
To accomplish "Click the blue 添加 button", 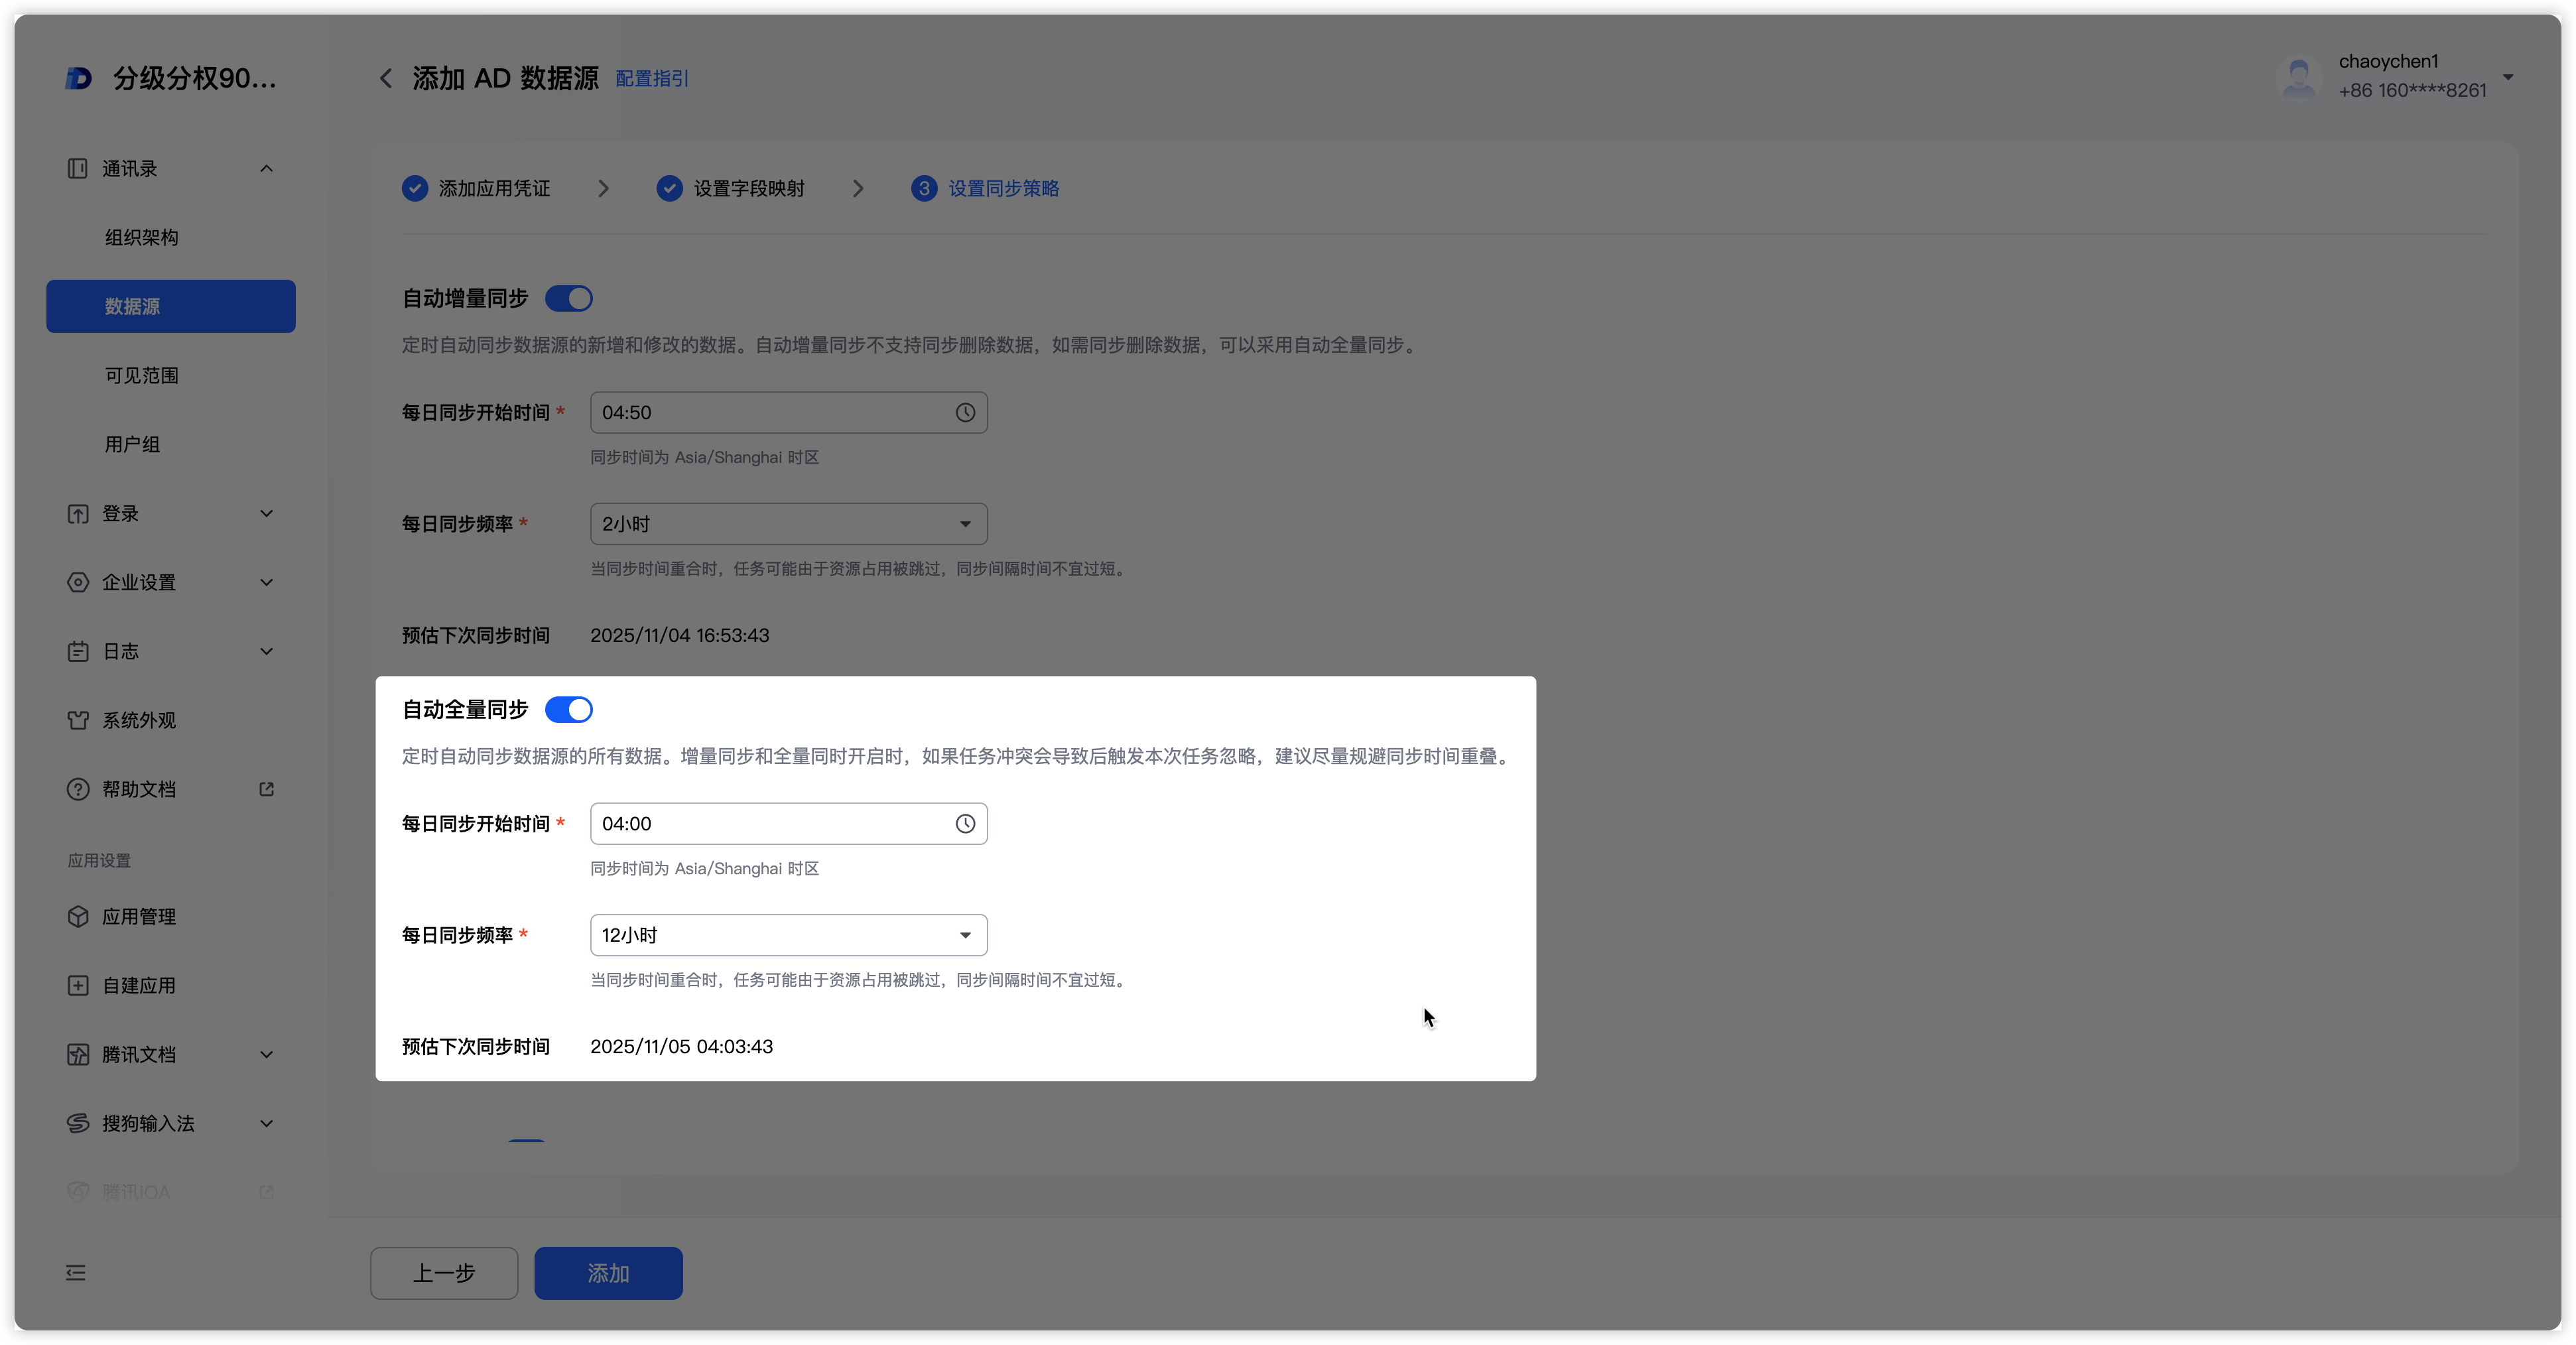I will point(608,1273).
